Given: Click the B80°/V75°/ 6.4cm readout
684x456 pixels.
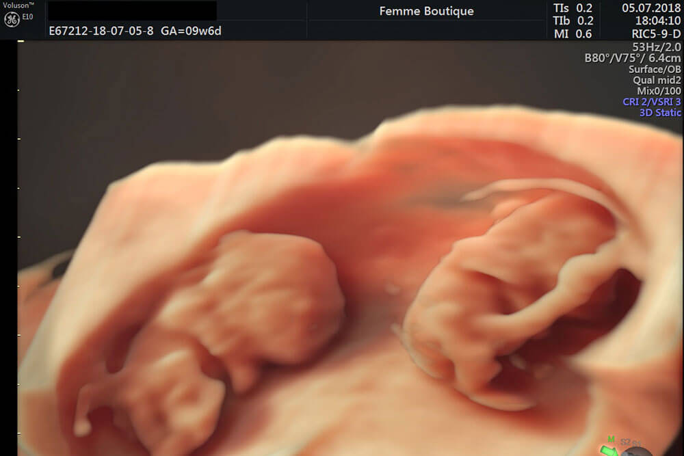Looking at the screenshot, I should [633, 58].
